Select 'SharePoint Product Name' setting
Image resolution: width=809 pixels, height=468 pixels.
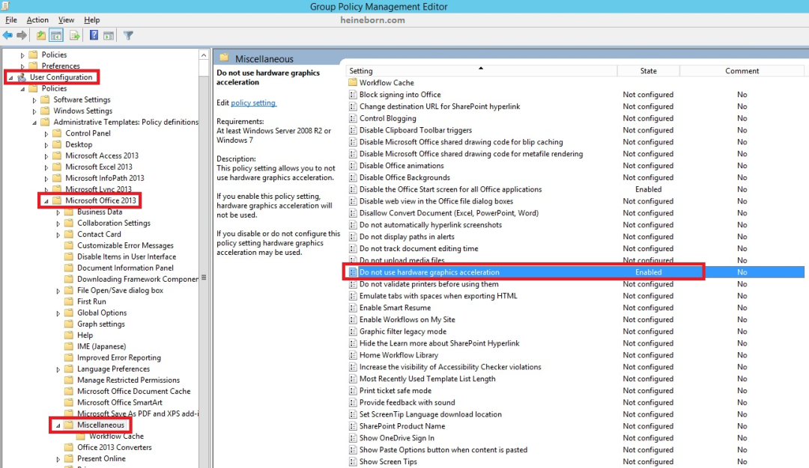coord(576,426)
